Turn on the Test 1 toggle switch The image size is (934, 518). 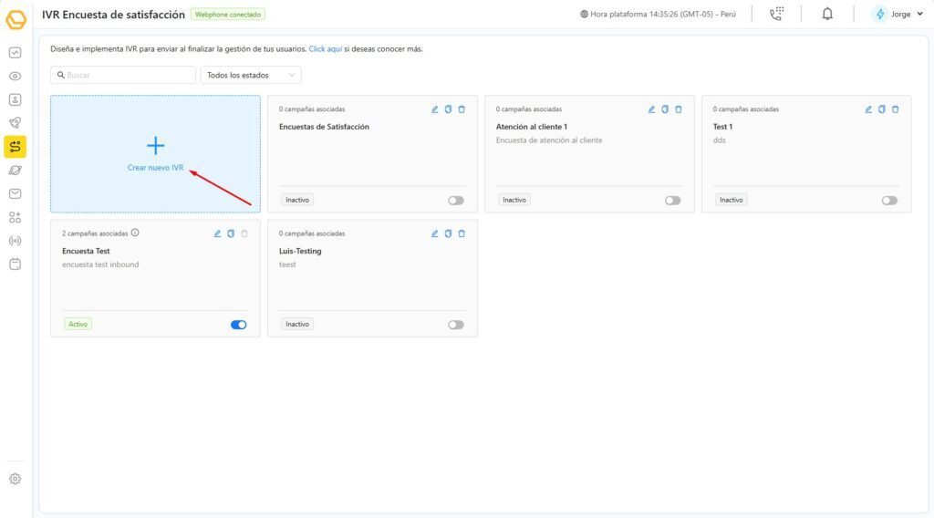coord(889,201)
